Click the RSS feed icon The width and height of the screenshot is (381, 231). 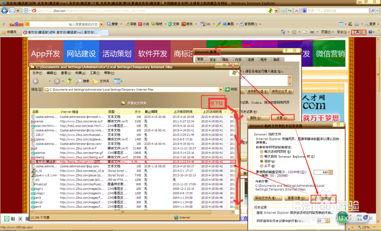click(x=294, y=33)
